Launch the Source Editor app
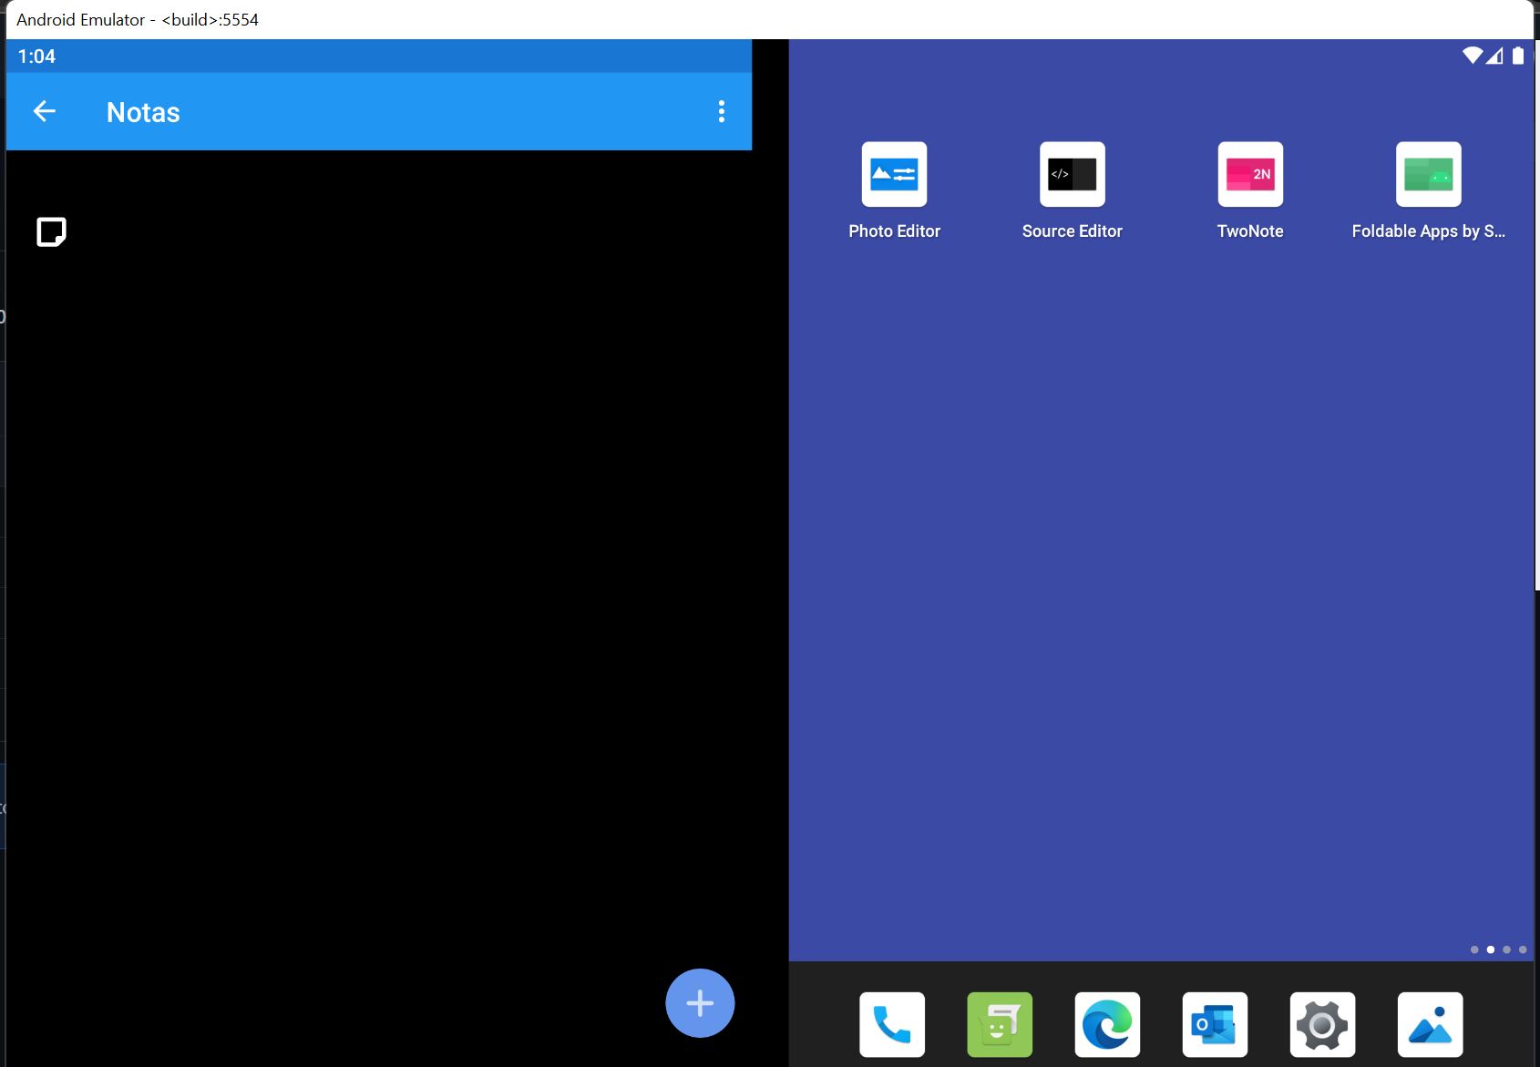 click(1072, 173)
